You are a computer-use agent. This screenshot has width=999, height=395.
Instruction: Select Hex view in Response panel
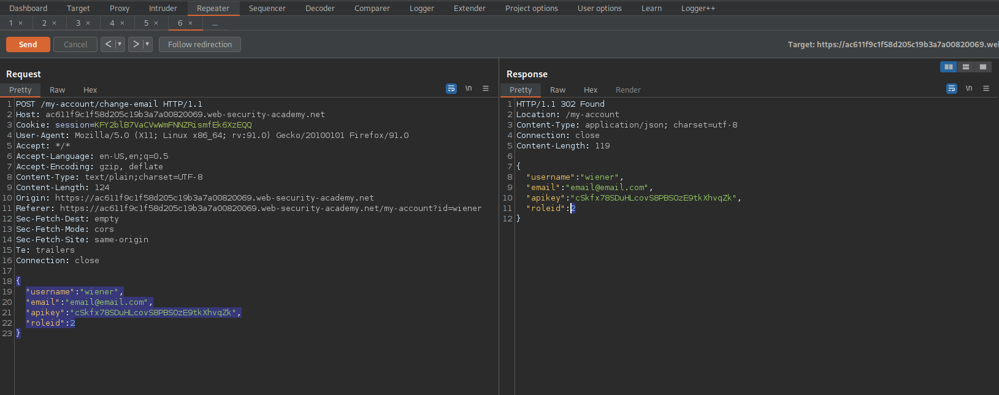[x=591, y=90]
